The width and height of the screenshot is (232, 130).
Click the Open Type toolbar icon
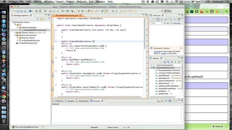(89, 11)
